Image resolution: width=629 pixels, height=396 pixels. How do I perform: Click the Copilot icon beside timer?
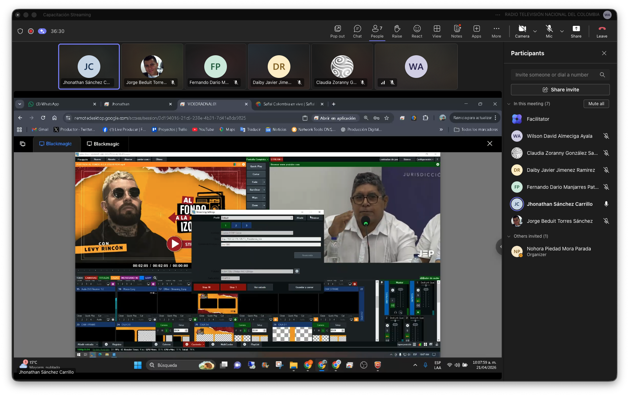click(42, 31)
